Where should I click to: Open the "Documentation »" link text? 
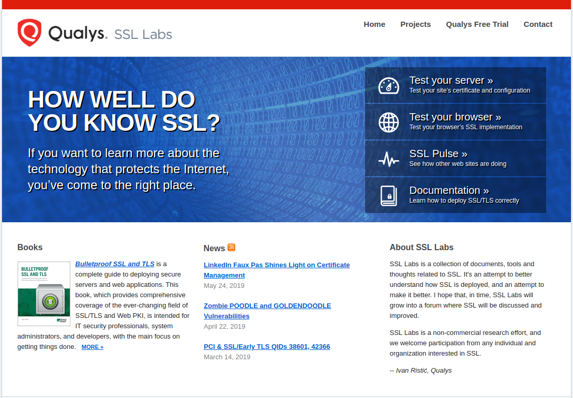[x=449, y=191]
